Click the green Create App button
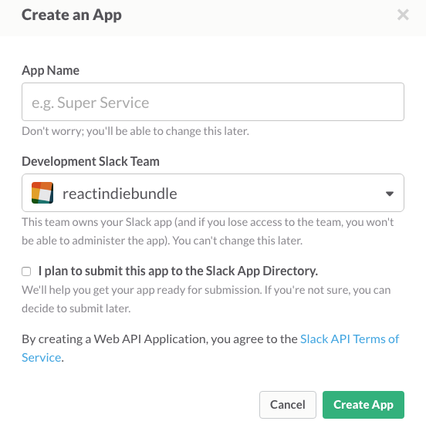Viewport: 426px width, 438px height. click(363, 405)
